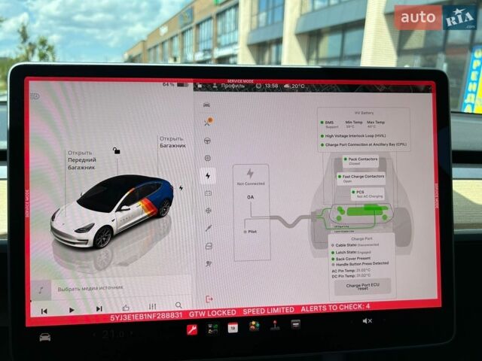Image resolution: width=482 pixels, height=361 pixels.
Task: Tap the VIN 5YJ3E1EB1NF288831
Action: click(x=146, y=316)
